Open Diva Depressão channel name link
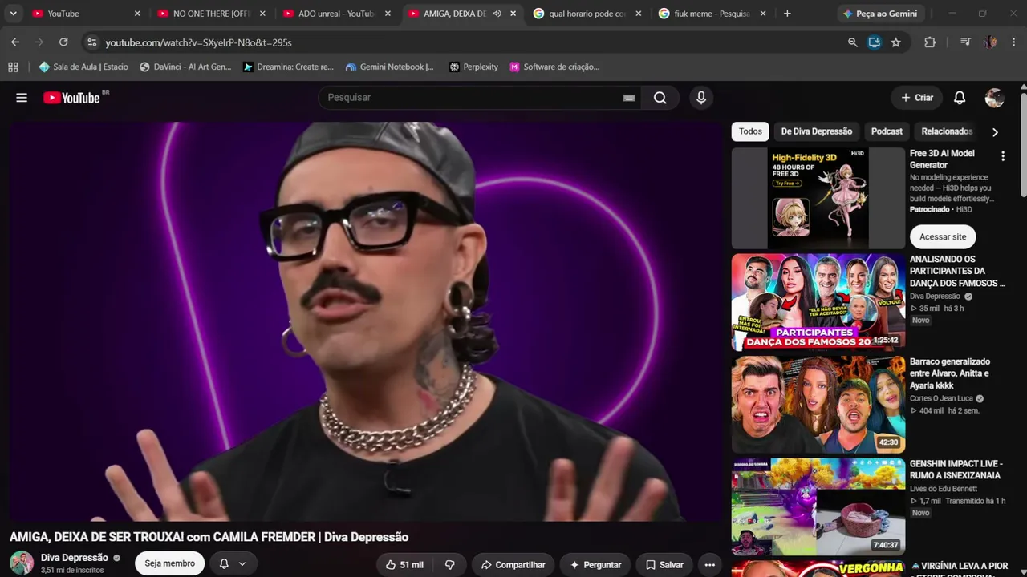The image size is (1027, 577). (75, 558)
